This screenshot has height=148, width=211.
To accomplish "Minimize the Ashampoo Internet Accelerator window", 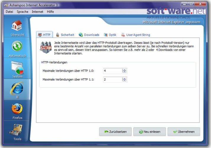I will coord(184,4).
